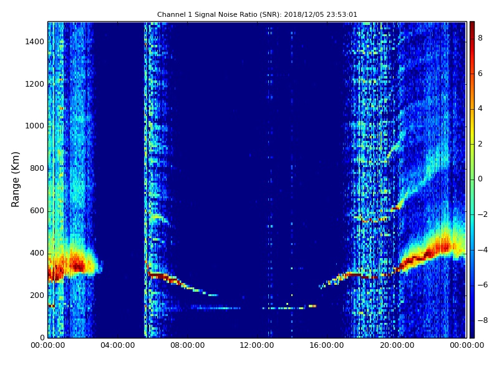Click the 16:00:00 time axis label

[327, 345]
